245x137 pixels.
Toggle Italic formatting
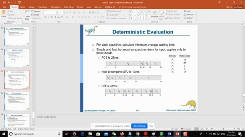coord(49,17)
